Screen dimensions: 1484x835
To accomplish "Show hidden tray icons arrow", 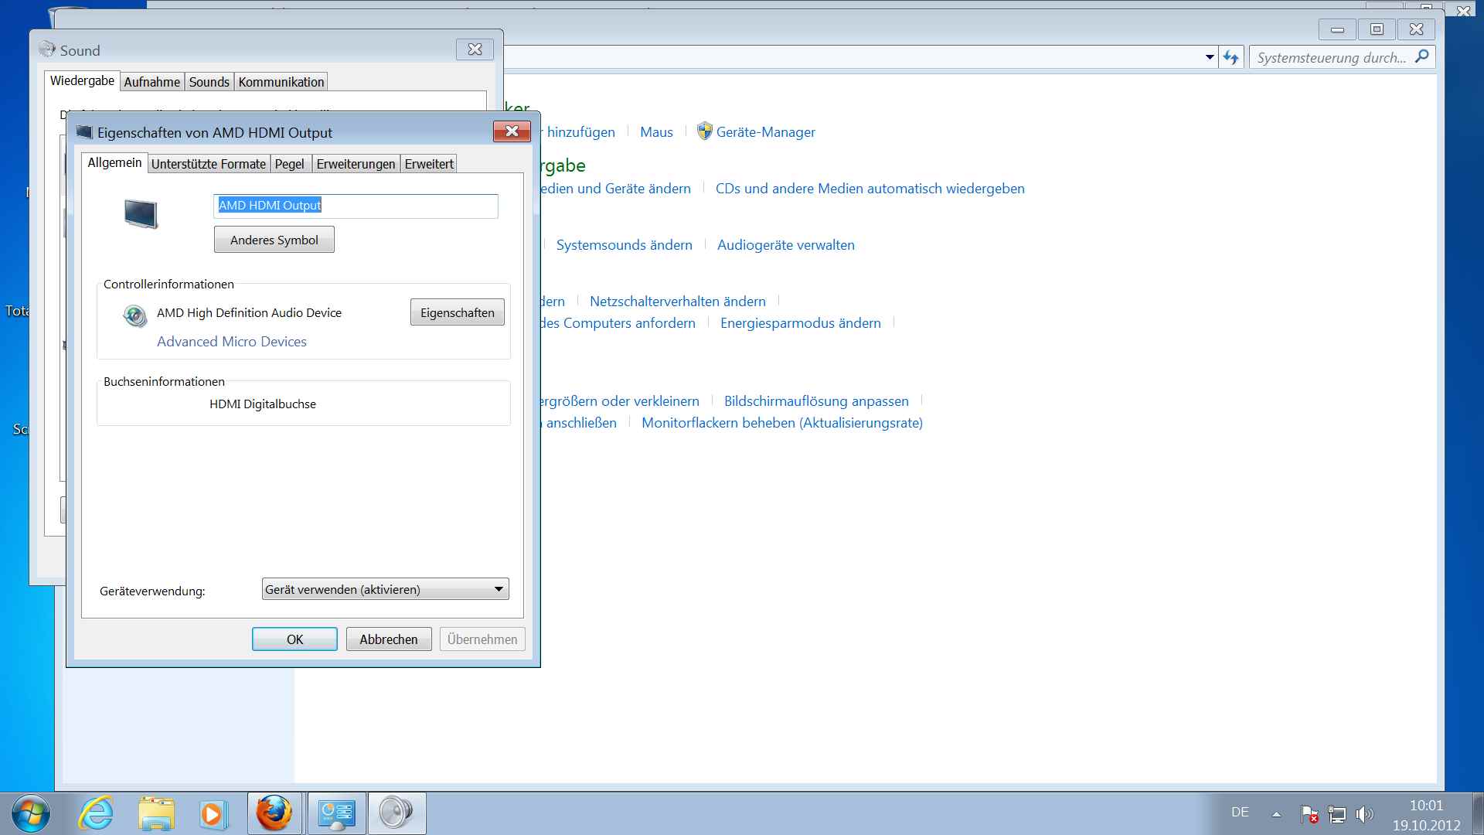I will point(1277,814).
